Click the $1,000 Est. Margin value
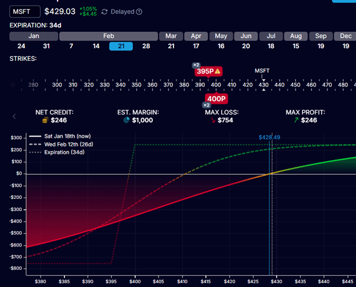The height and width of the screenshot is (287, 356). click(143, 120)
